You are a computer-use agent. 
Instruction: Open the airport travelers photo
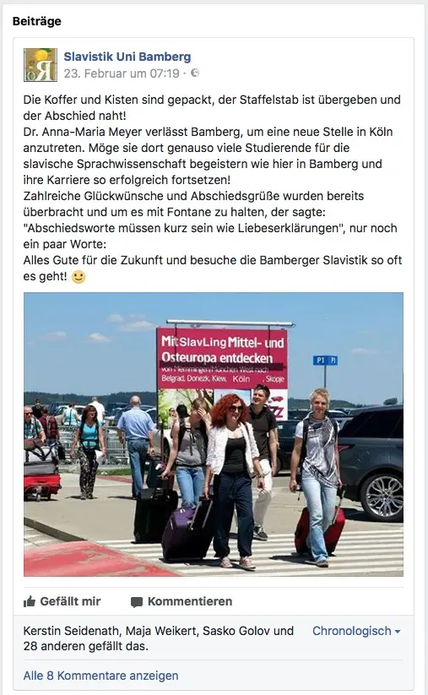pyautogui.click(x=214, y=434)
